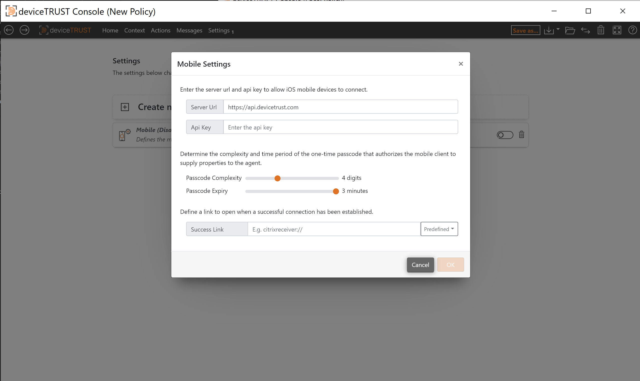Toggle fullscreen mode with the expand icon

click(617, 30)
